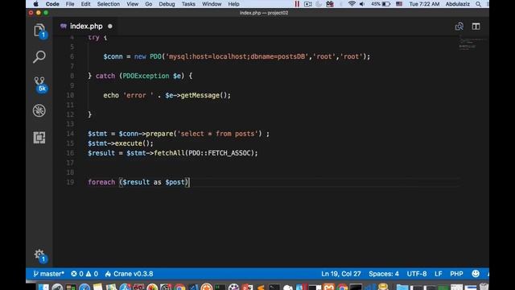Image resolution: width=515 pixels, height=290 pixels.
Task: Open the Apple menu
Action: tap(35, 4)
